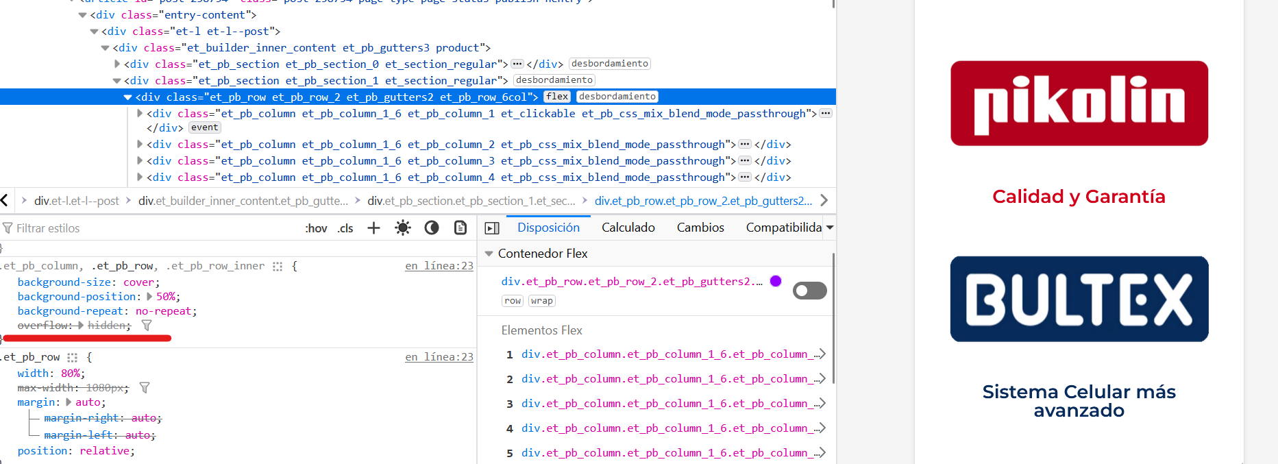This screenshot has width=1278, height=464.
Task: Expand the background-position shorthand value
Action: coord(150,297)
